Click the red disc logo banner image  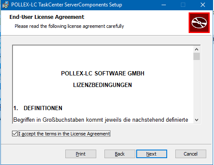(199, 23)
